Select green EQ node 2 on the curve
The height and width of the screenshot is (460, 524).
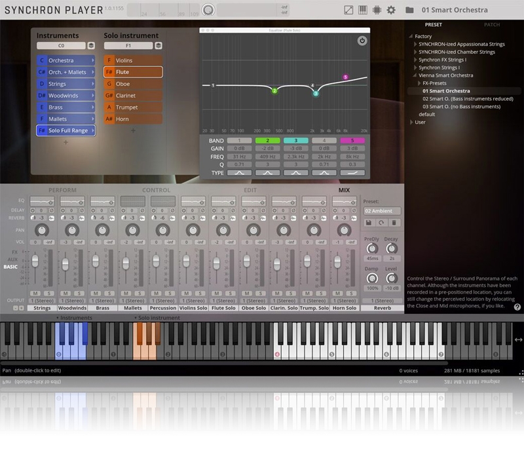[x=274, y=90]
